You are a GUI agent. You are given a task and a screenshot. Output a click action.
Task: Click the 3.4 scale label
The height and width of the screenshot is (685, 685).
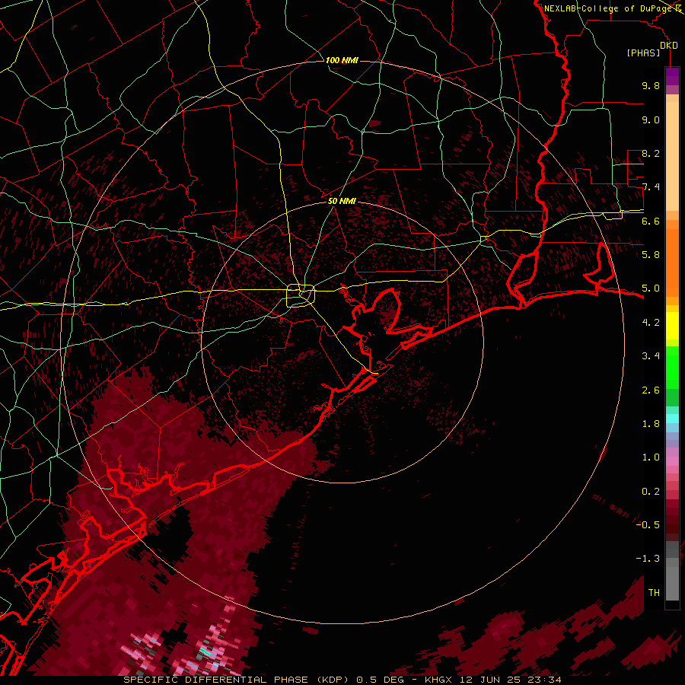pyautogui.click(x=651, y=356)
